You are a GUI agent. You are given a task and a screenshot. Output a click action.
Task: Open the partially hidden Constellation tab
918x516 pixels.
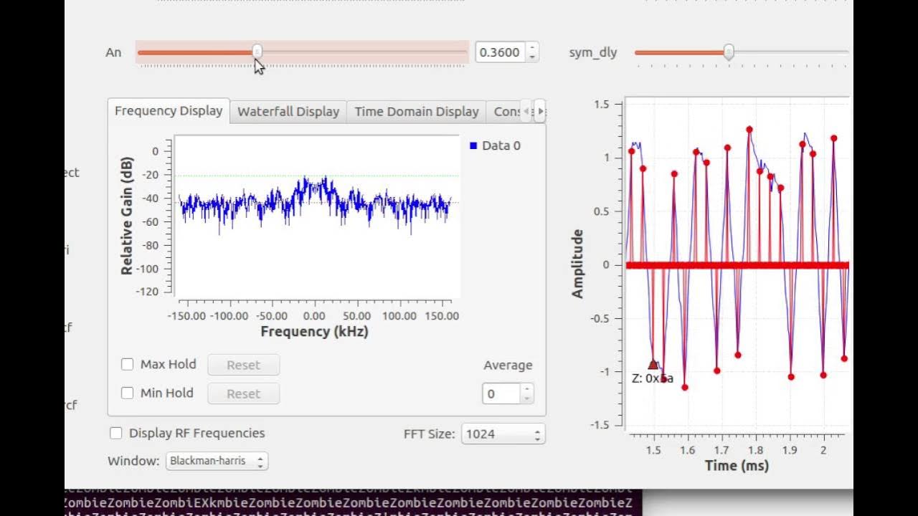tap(504, 112)
